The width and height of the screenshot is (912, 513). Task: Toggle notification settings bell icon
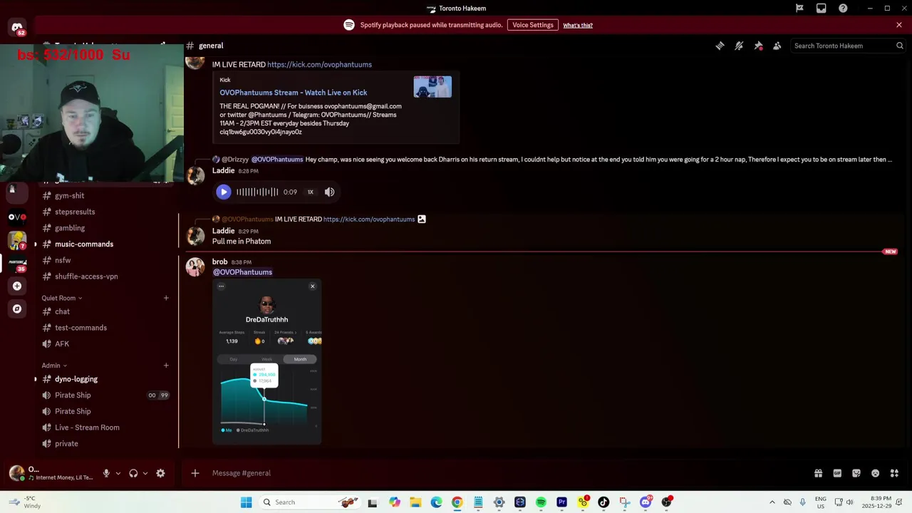[x=739, y=46]
